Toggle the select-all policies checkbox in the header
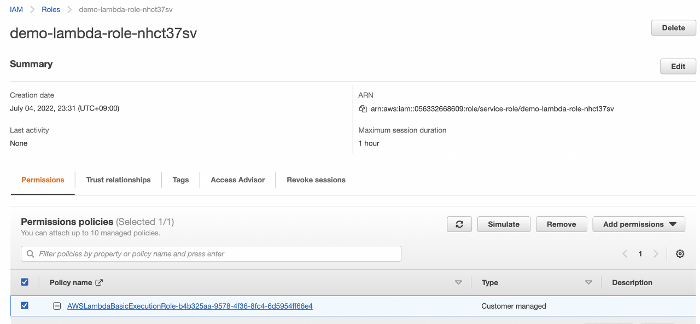The width and height of the screenshot is (700, 324). click(x=25, y=282)
